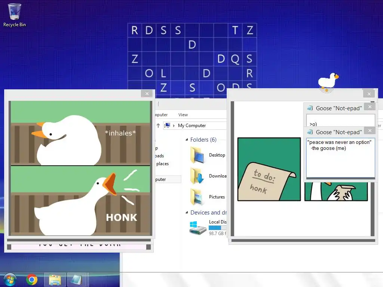Screen dimensions: 383x287
Task: Select the Local Disk drive icon
Action: pos(197,228)
